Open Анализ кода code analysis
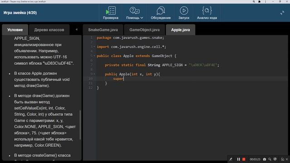290x163 pixels. pyautogui.click(x=207, y=13)
